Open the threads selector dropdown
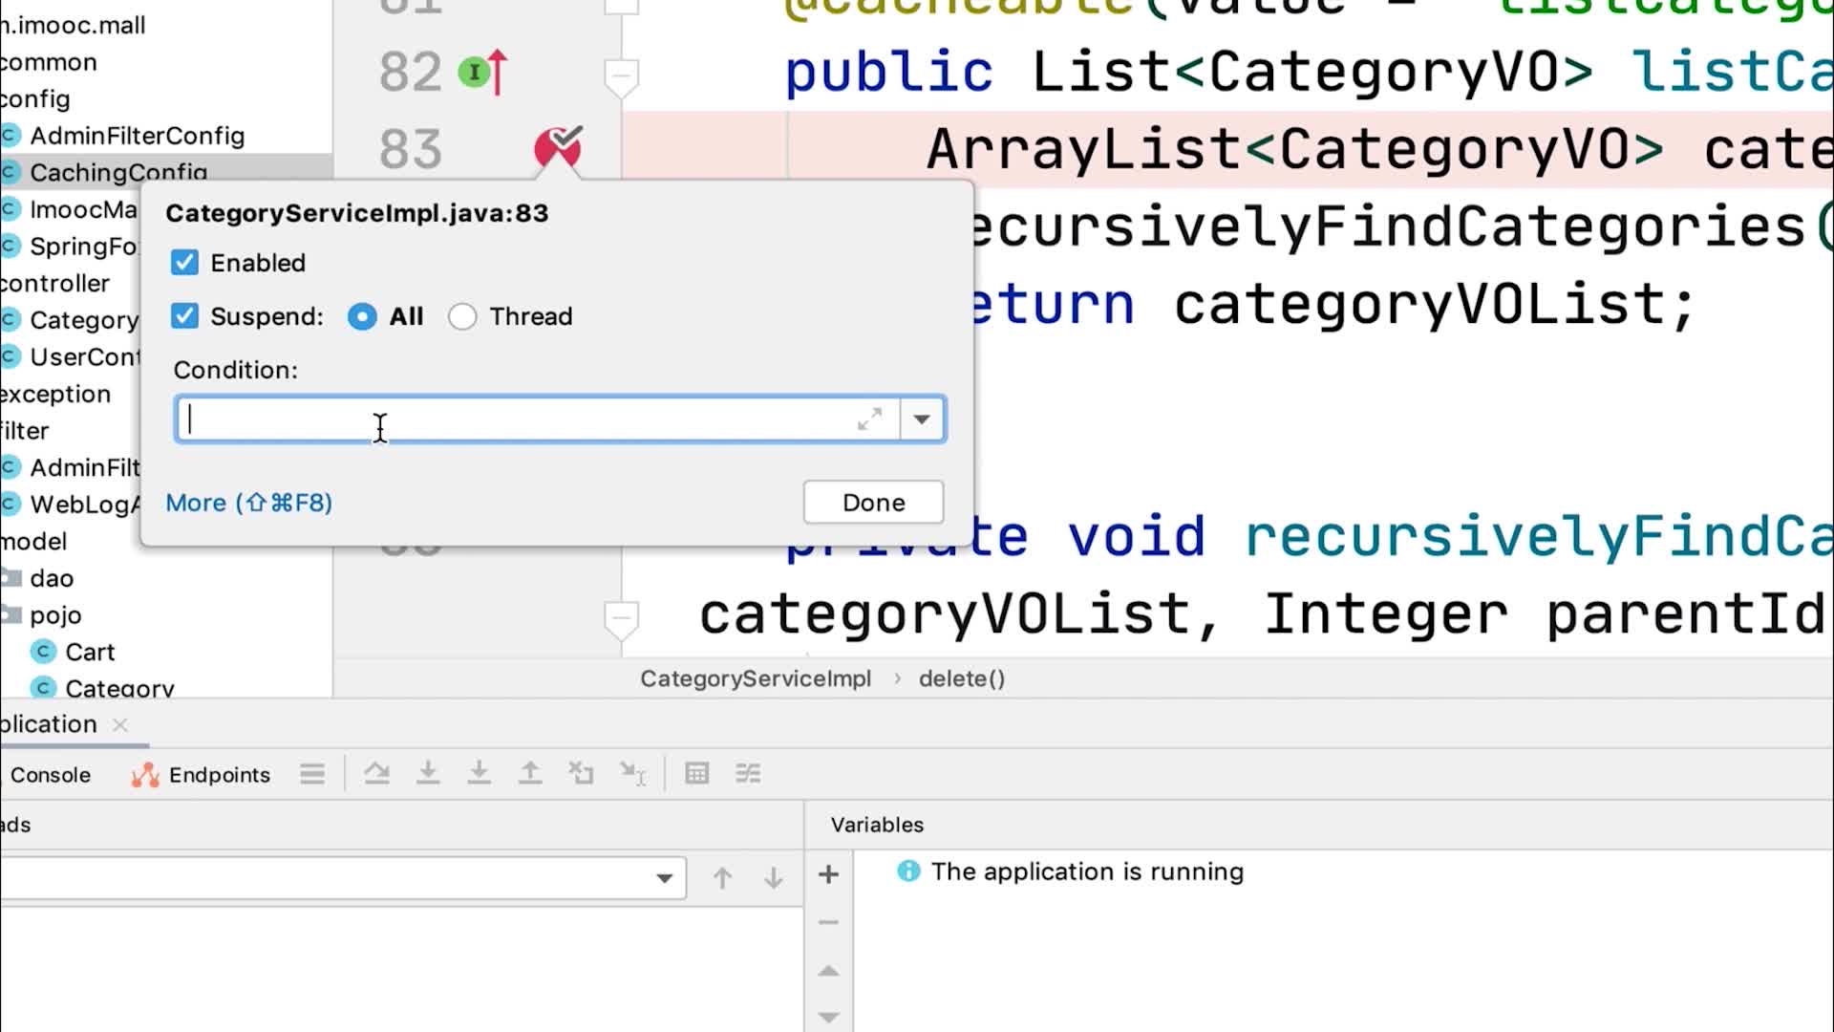Image resolution: width=1834 pixels, height=1032 pixels. click(x=664, y=878)
